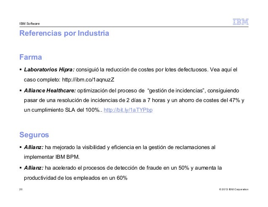The image size is (268, 207).
Task: Click the bullet before second Allianz entry
Action: (21, 168)
